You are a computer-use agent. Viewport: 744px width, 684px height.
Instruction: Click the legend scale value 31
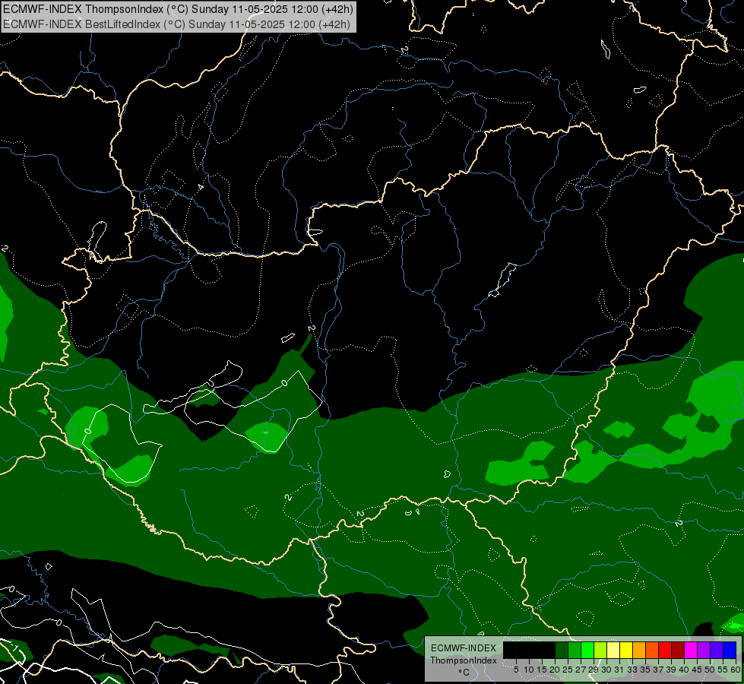pos(619,670)
